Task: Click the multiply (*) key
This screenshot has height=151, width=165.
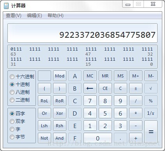Action: click(x=136, y=113)
